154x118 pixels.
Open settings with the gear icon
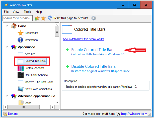(x=94, y=18)
